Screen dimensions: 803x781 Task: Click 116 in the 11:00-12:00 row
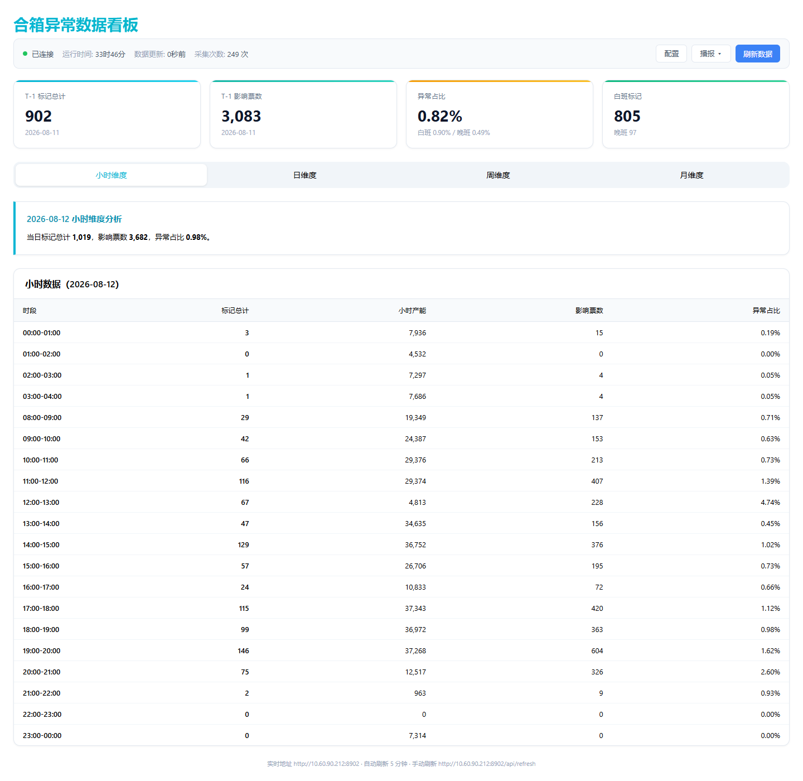(244, 481)
